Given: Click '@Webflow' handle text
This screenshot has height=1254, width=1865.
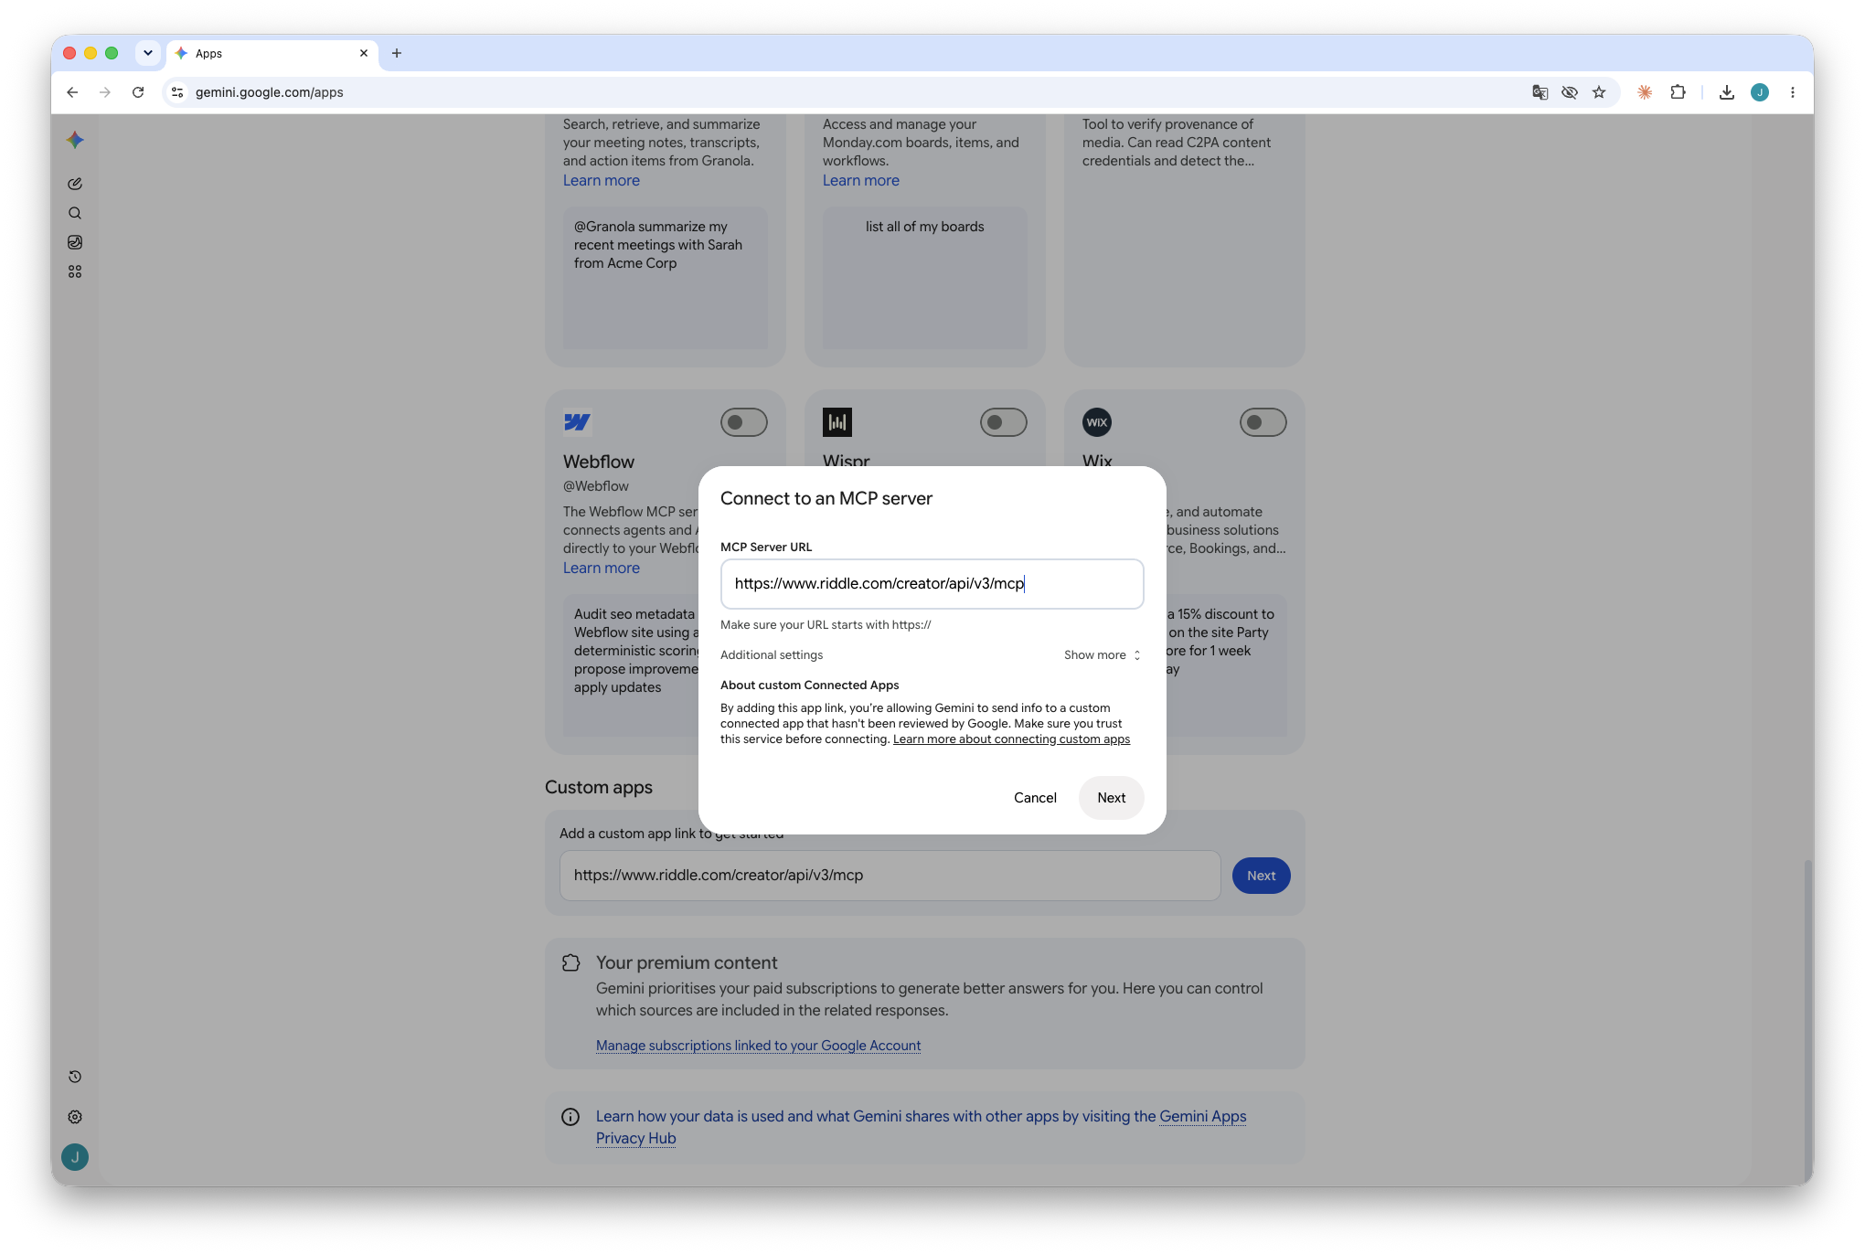Looking at the screenshot, I should [596, 486].
